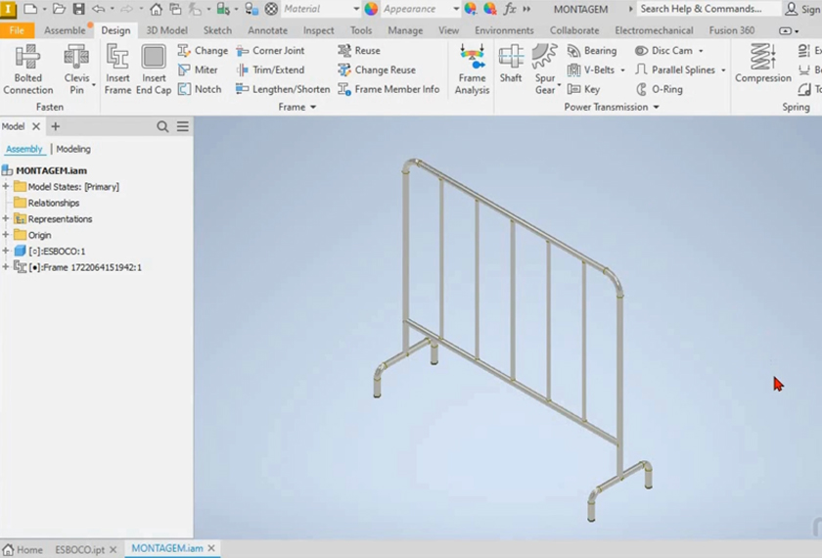
Task: Open the Appearance dropdown
Action: (x=456, y=9)
